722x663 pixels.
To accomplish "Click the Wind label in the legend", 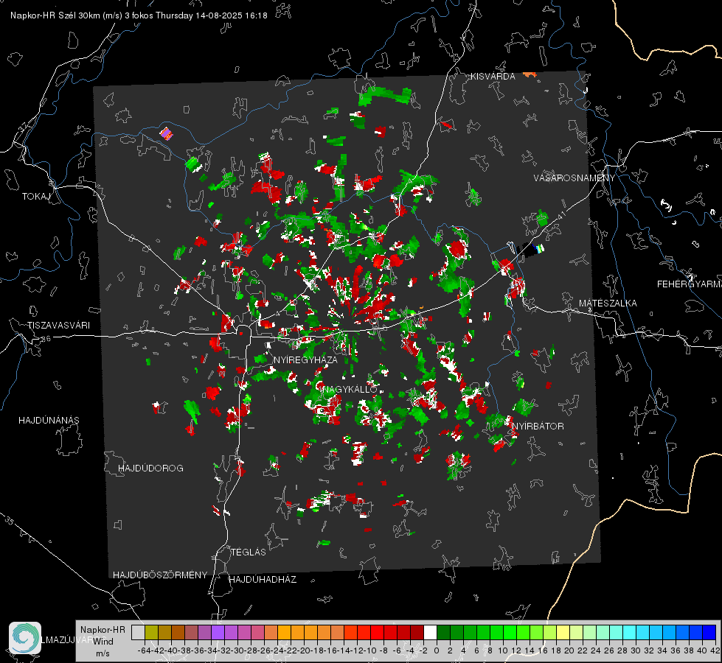I will [103, 642].
